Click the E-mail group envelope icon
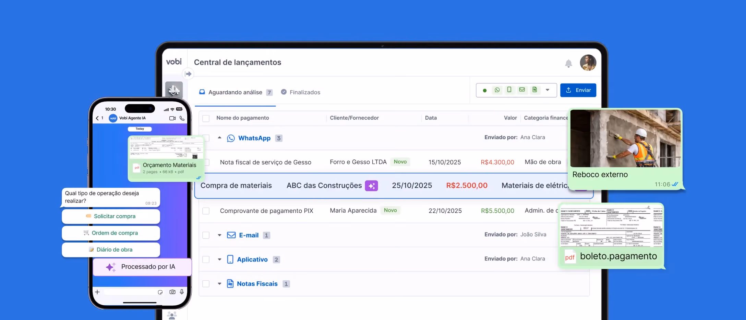This screenshot has height=320, width=746. coord(231,235)
